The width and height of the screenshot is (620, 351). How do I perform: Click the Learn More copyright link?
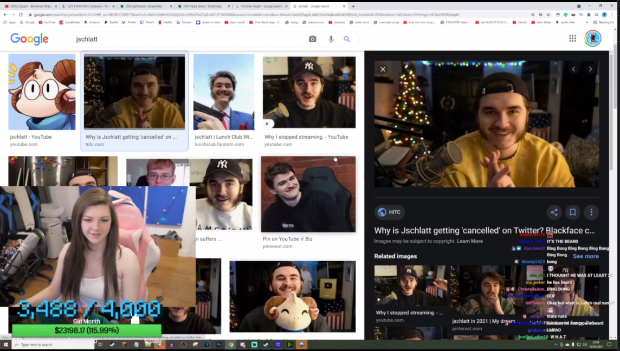pos(470,241)
